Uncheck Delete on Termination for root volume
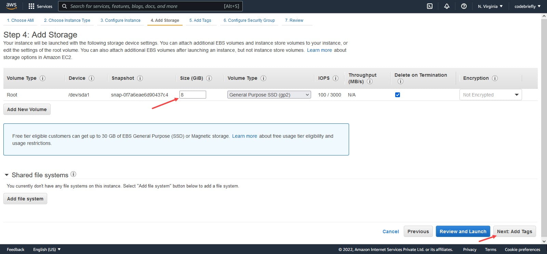The width and height of the screenshot is (547, 254). (x=398, y=95)
